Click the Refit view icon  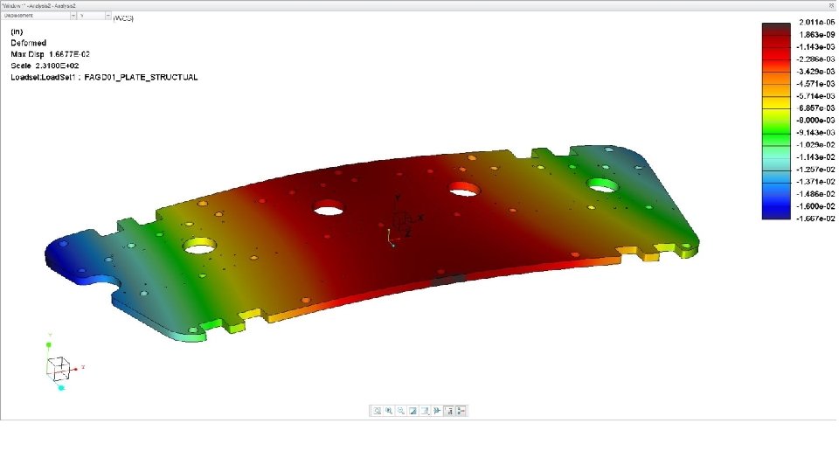click(377, 411)
